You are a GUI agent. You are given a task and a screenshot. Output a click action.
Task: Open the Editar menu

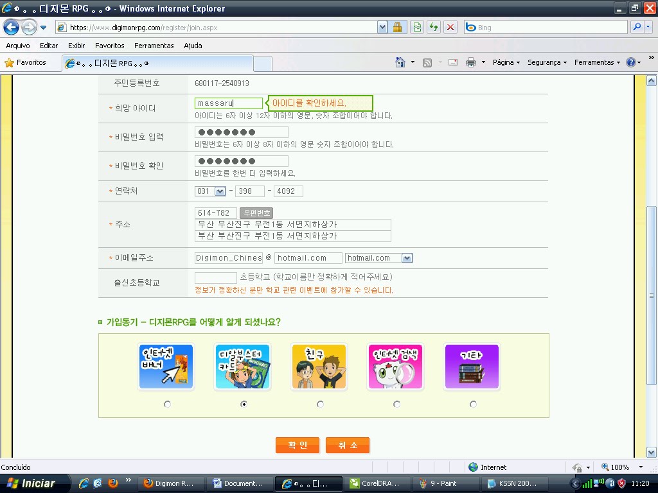click(49, 46)
